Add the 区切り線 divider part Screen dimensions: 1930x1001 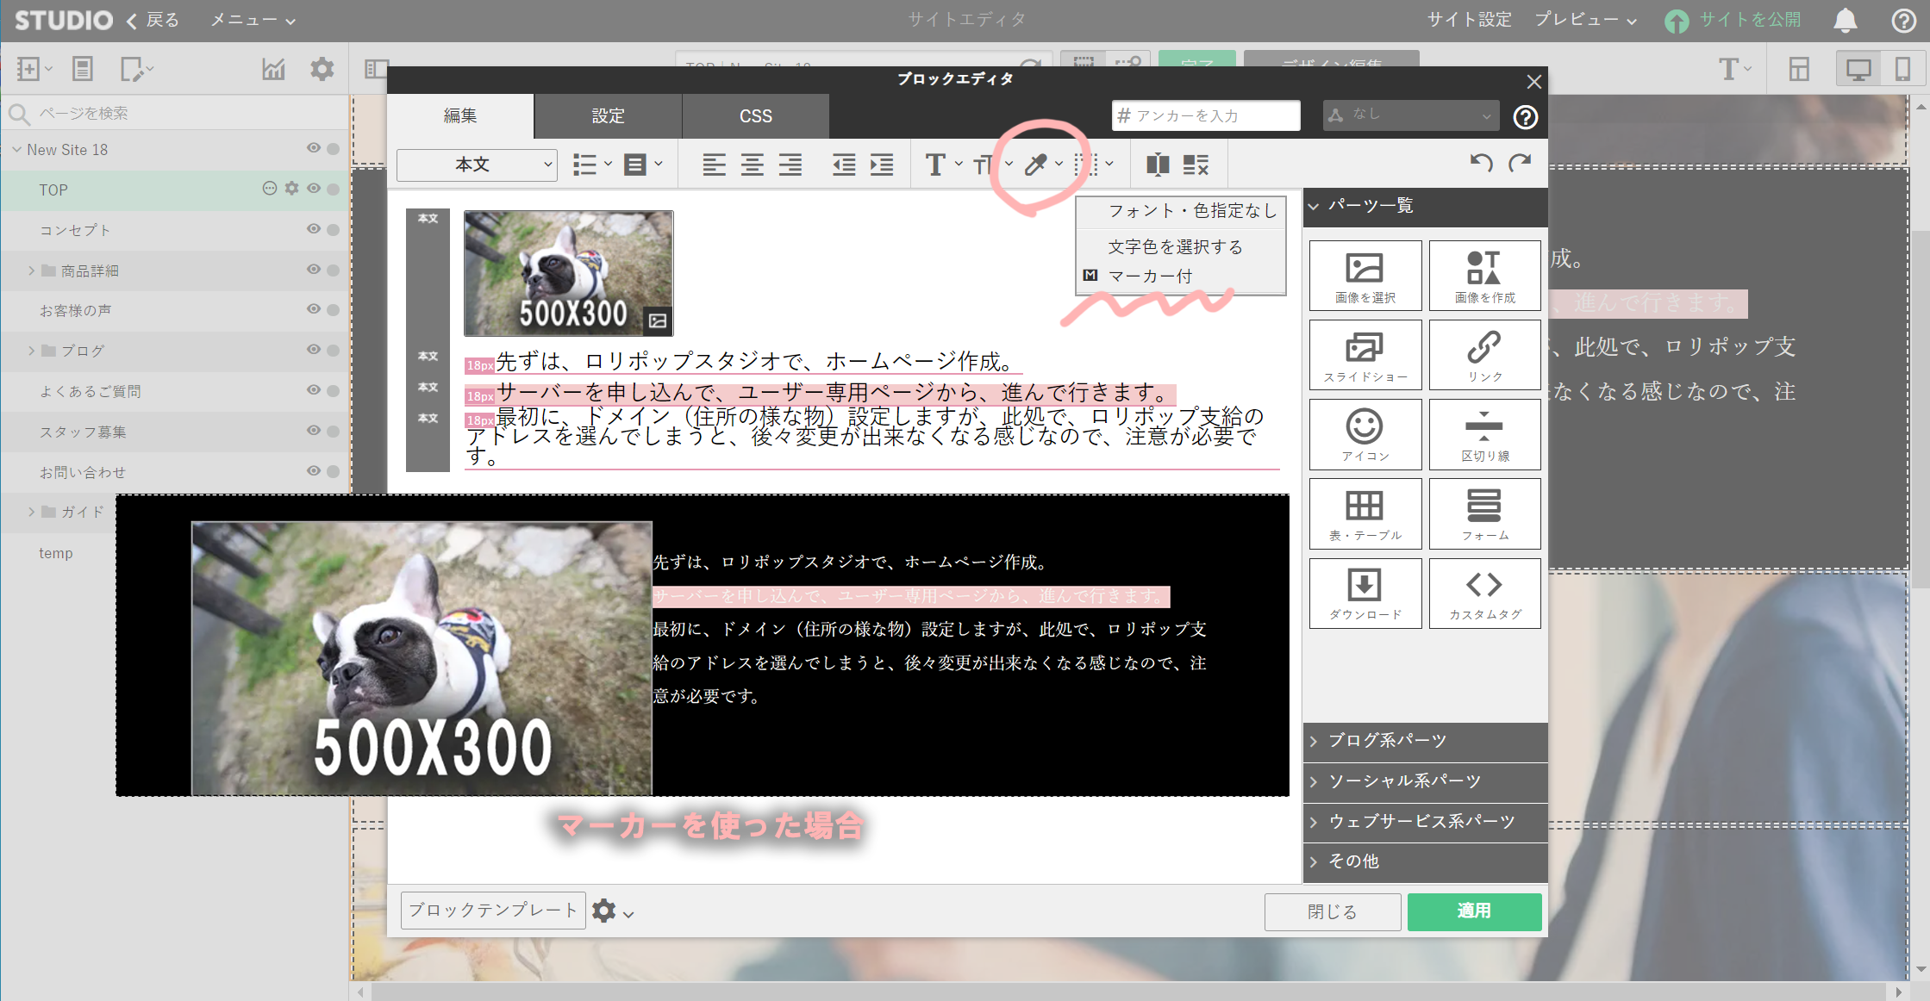tap(1484, 434)
